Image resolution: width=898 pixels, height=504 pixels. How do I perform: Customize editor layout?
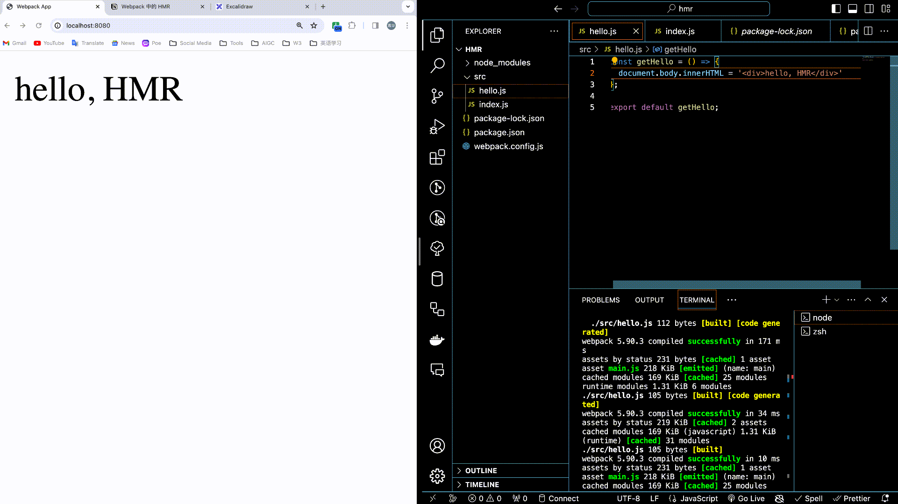(x=886, y=8)
